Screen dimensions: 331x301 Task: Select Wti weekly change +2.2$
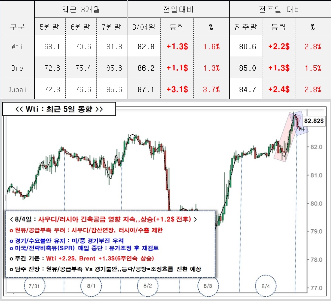point(279,46)
